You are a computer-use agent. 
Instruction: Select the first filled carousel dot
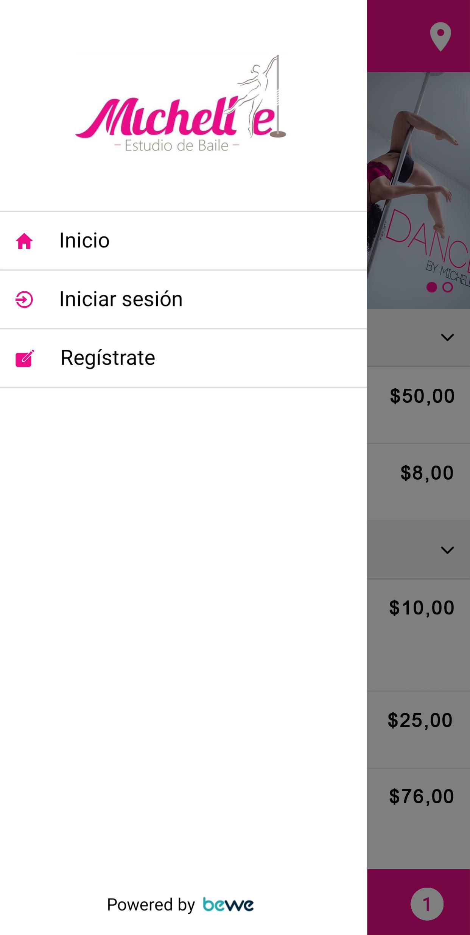[432, 287]
